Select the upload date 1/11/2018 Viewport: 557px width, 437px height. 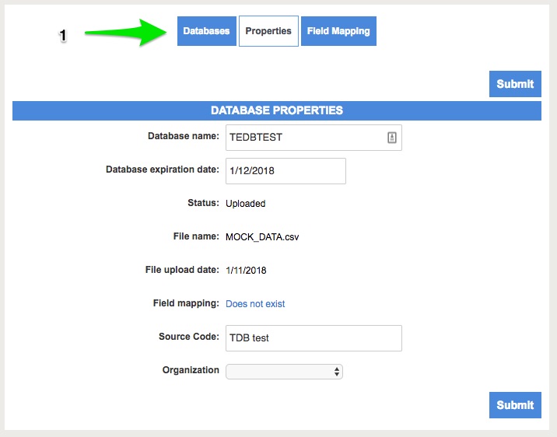(x=246, y=271)
